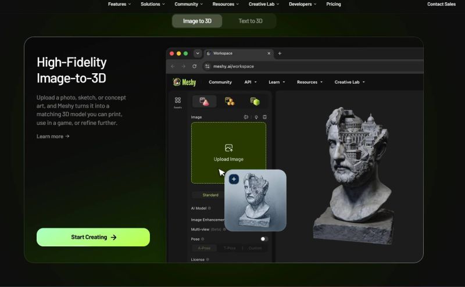Image resolution: width=465 pixels, height=287 pixels.
Task: Click the Workspace tab favicon
Action: click(x=209, y=53)
